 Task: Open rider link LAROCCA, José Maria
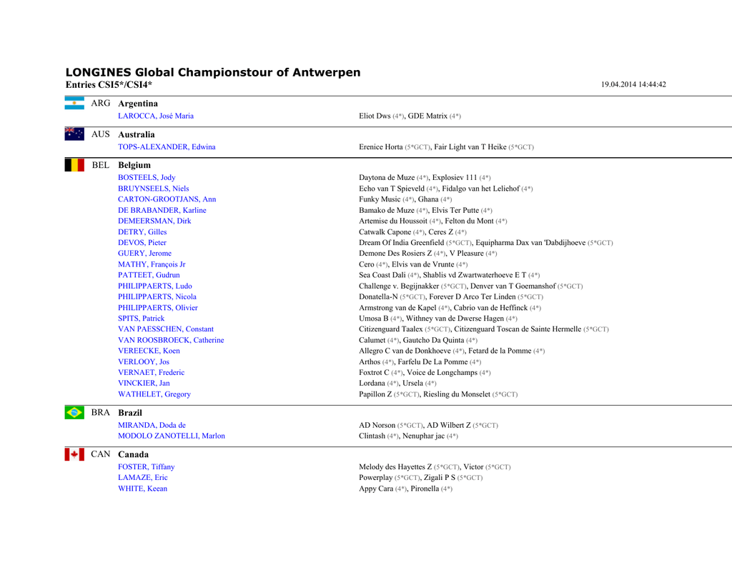pyautogui.click(x=156, y=116)
